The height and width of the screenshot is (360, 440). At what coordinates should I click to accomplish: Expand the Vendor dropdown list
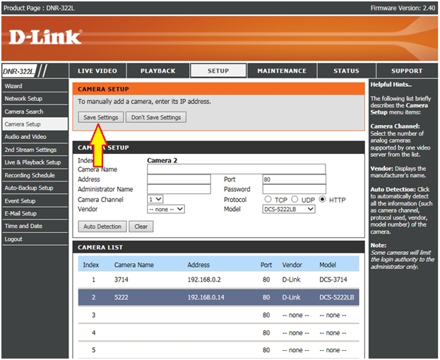[165, 210]
